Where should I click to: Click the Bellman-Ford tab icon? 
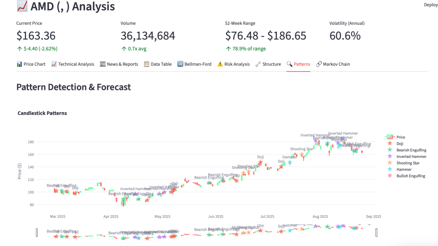pos(180,64)
